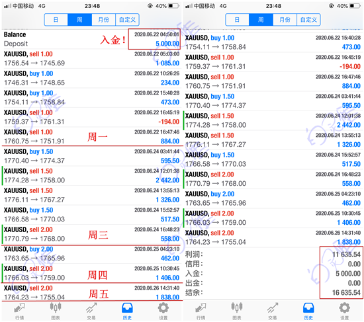Choose 自定义 period in left screen
Viewport: 364px width, 322px height.
(127, 20)
